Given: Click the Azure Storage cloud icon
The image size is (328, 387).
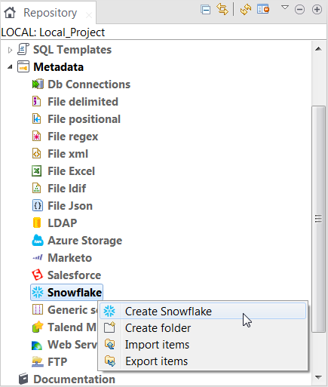Looking at the screenshot, I should tap(38, 240).
